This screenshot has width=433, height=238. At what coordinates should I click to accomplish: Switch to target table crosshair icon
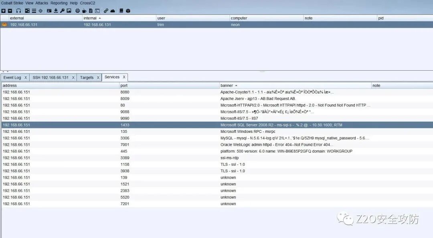[x=40, y=11]
